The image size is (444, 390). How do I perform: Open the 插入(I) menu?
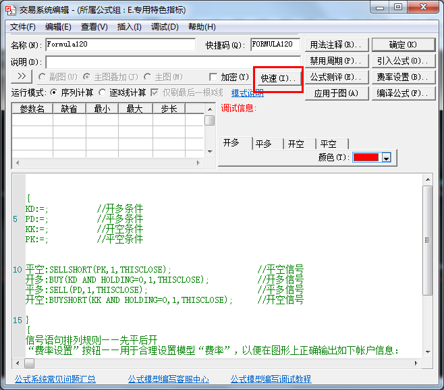(x=129, y=27)
